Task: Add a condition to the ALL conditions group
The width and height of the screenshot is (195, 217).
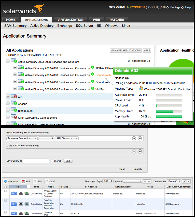Action: coord(140,138)
